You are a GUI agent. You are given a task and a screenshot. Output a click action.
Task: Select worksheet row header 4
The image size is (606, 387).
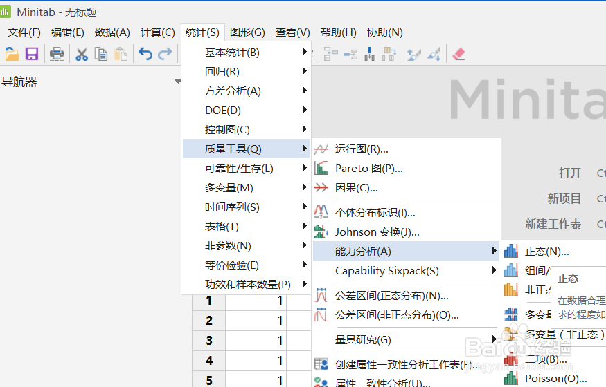(x=208, y=361)
